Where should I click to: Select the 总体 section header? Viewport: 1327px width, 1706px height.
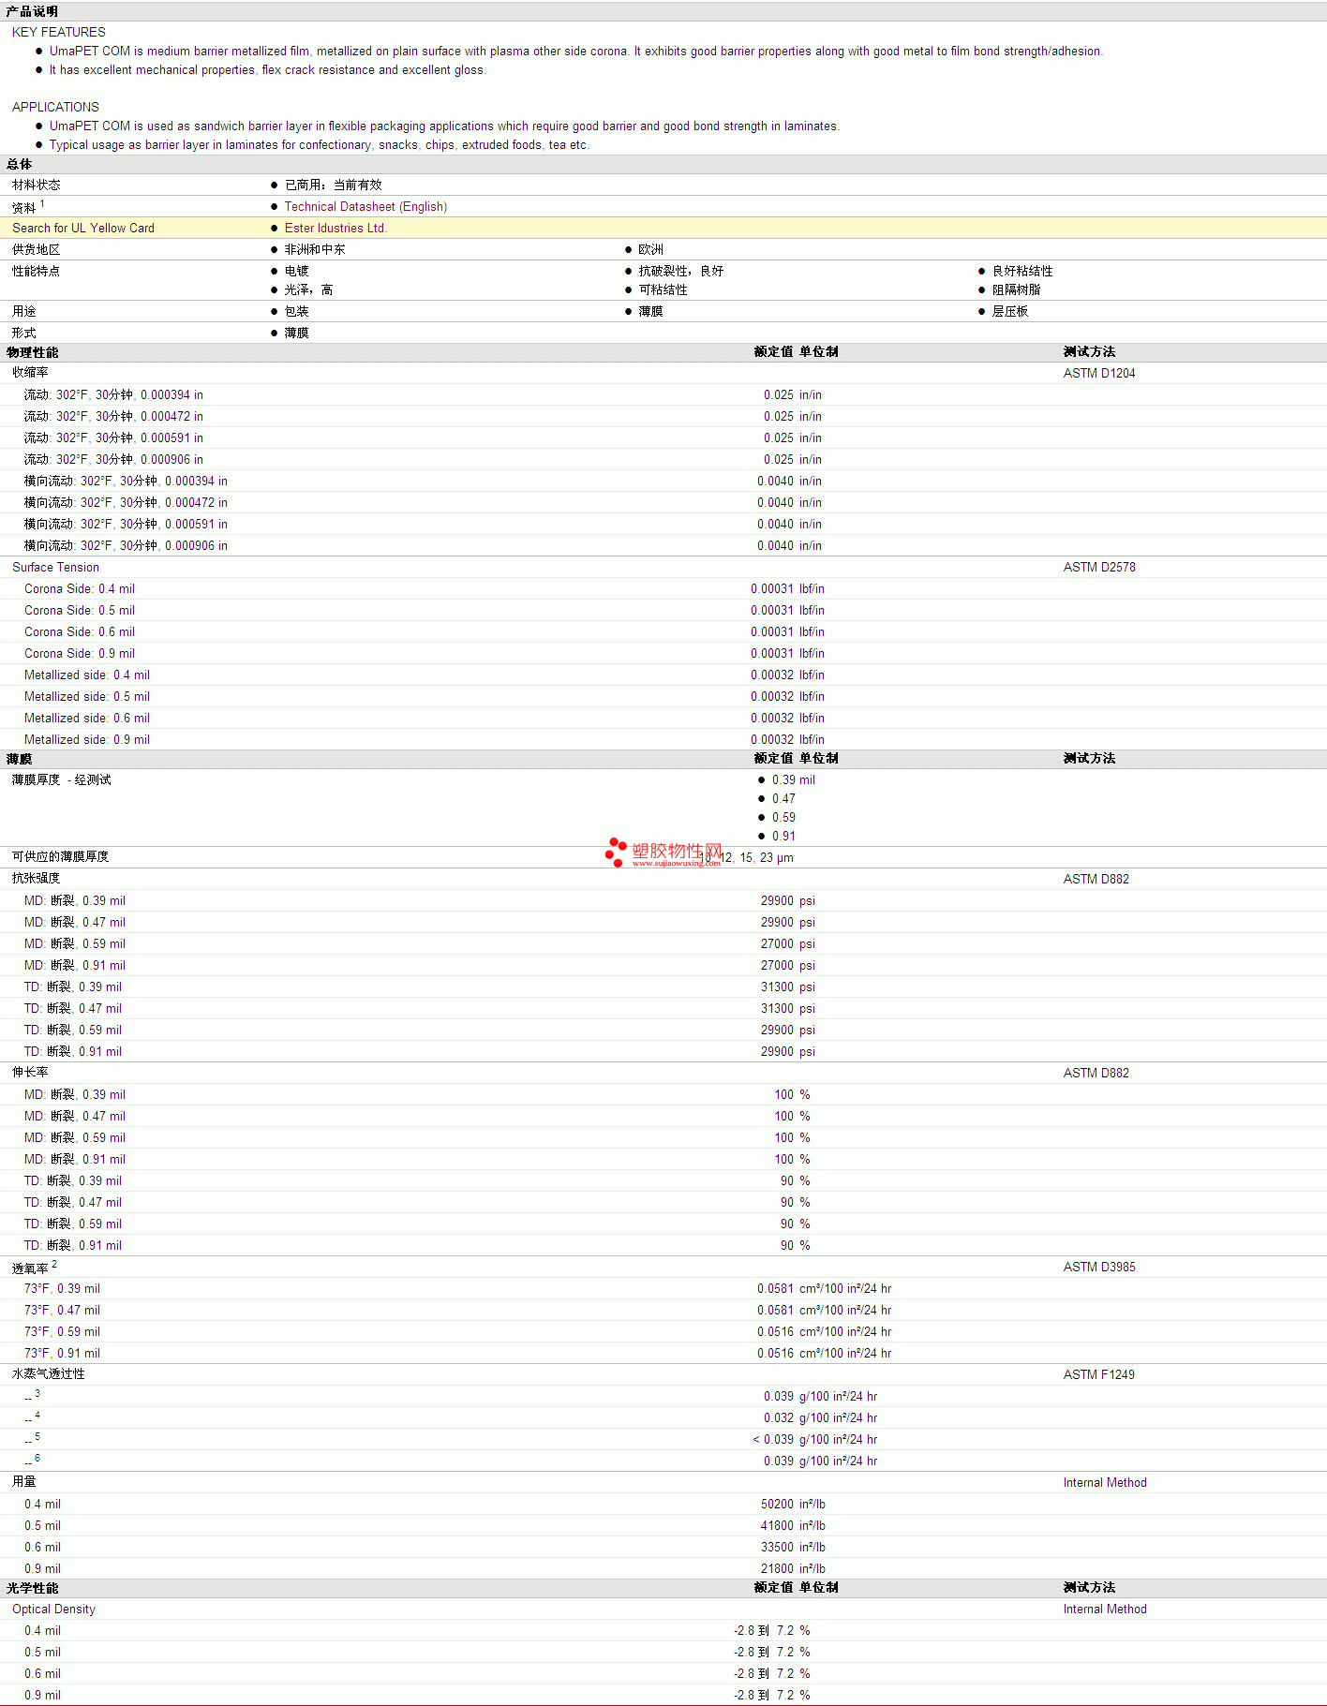point(19,164)
